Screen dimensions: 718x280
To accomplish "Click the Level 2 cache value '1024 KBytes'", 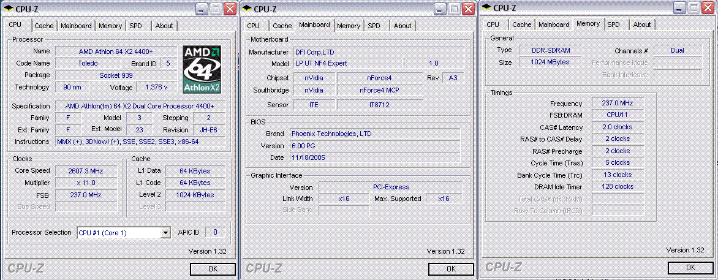I will point(195,195).
